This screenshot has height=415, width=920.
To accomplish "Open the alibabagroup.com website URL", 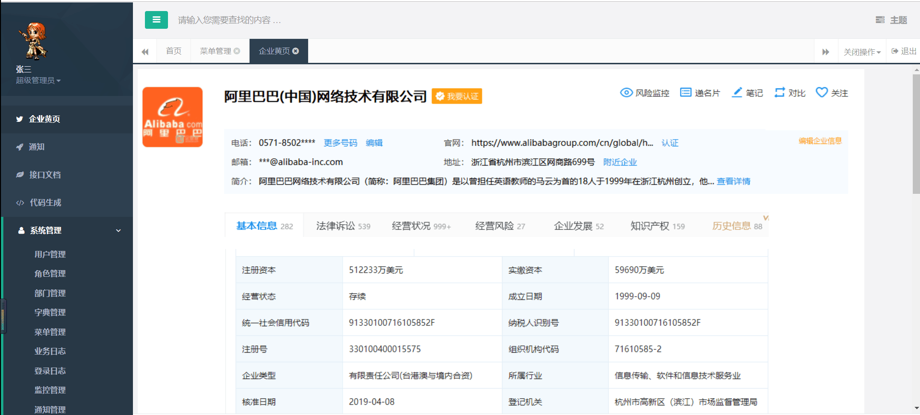I will 562,143.
